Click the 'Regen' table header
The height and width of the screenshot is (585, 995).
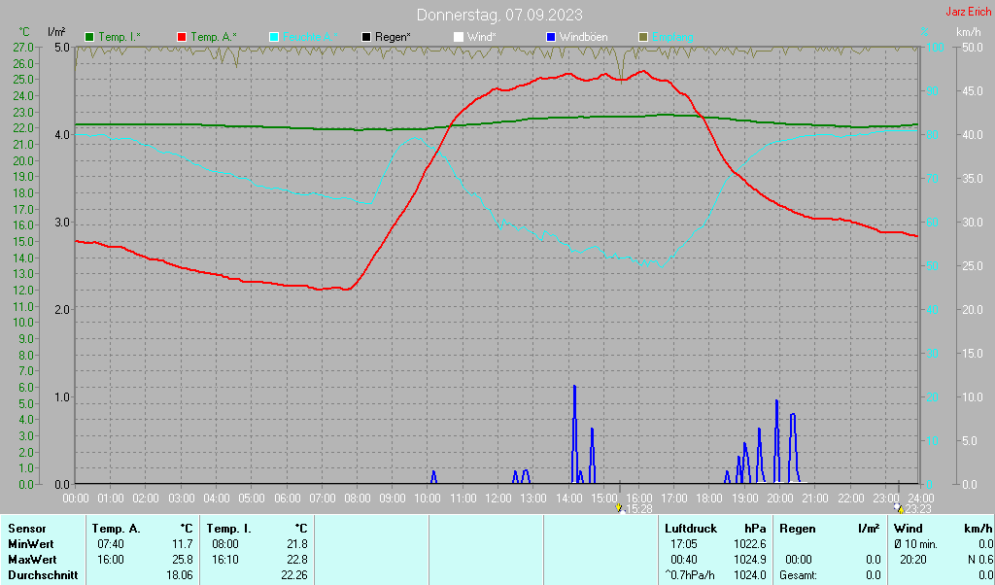(797, 529)
